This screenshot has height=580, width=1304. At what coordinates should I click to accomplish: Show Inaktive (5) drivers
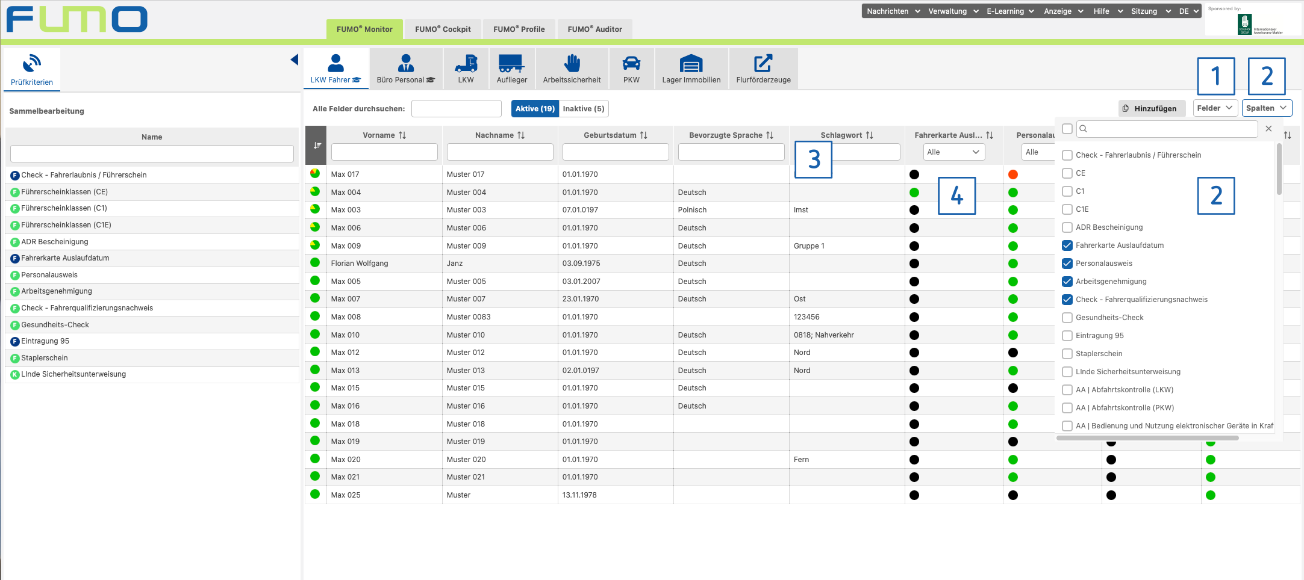pos(584,109)
